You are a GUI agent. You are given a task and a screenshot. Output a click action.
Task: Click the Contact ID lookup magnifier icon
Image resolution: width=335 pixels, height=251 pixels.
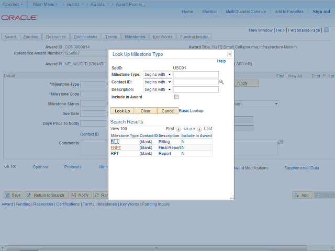pos(221,82)
